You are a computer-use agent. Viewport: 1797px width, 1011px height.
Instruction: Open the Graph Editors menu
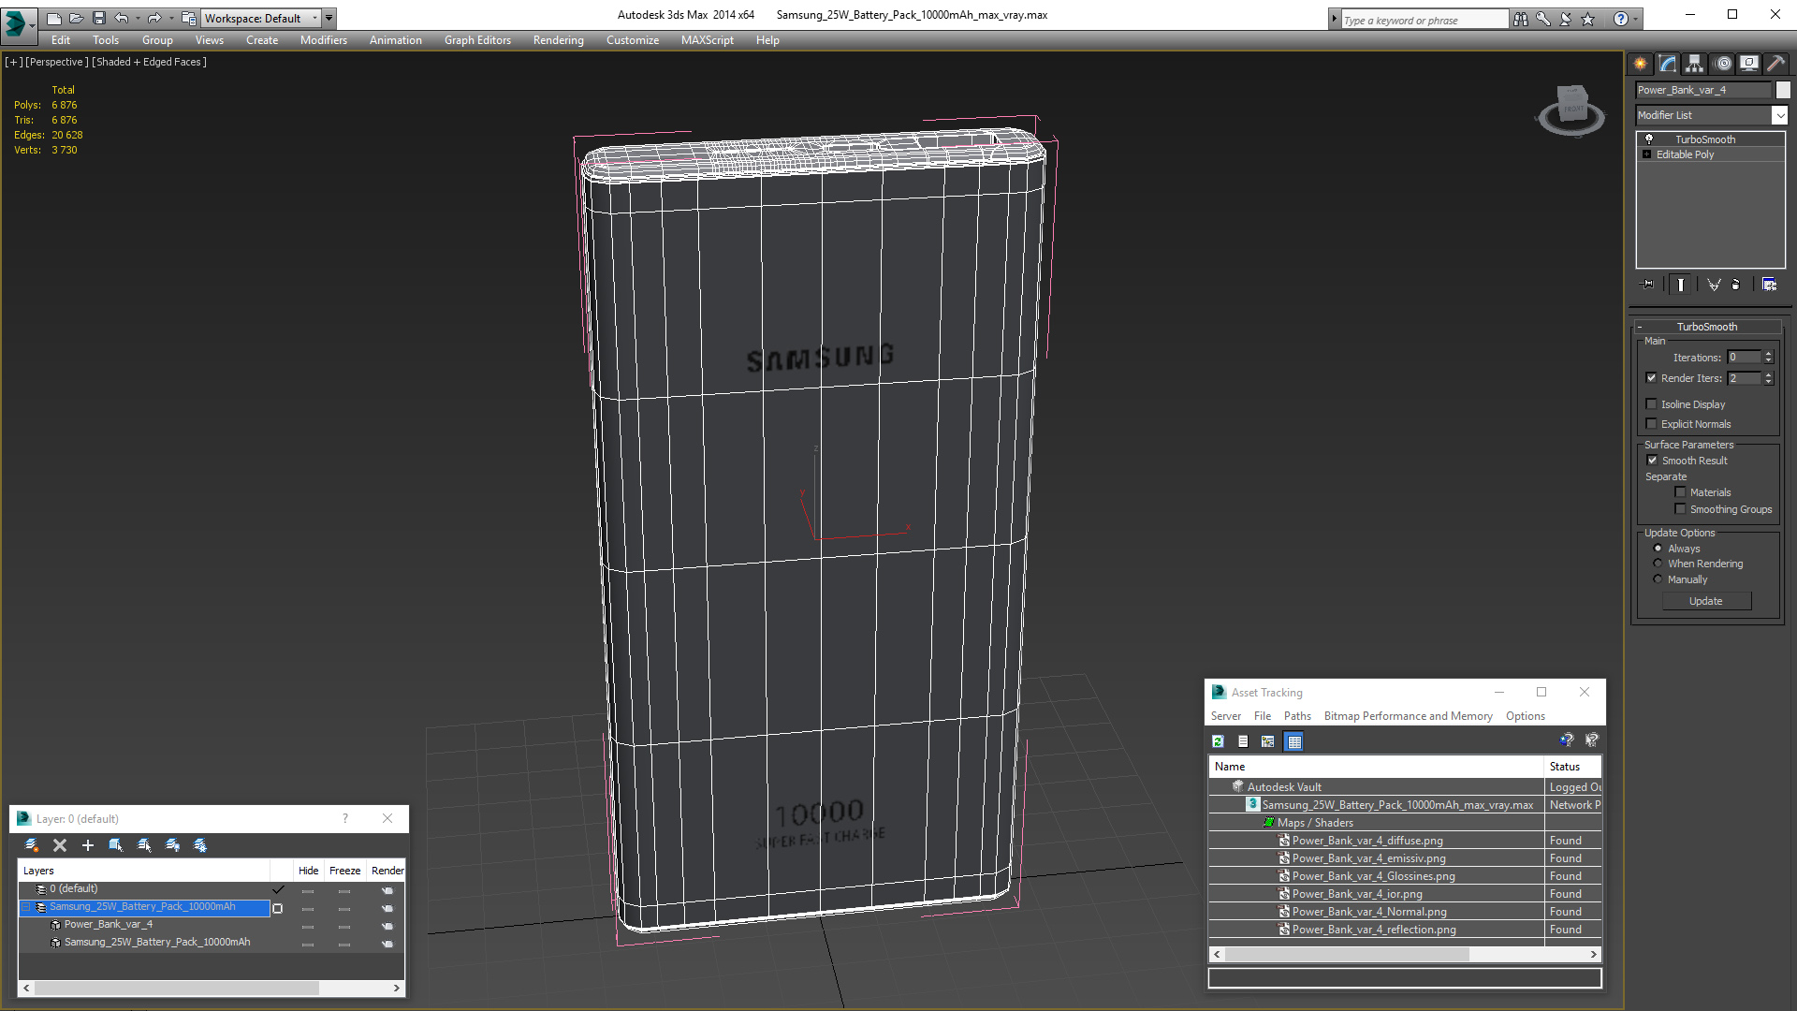coord(477,40)
